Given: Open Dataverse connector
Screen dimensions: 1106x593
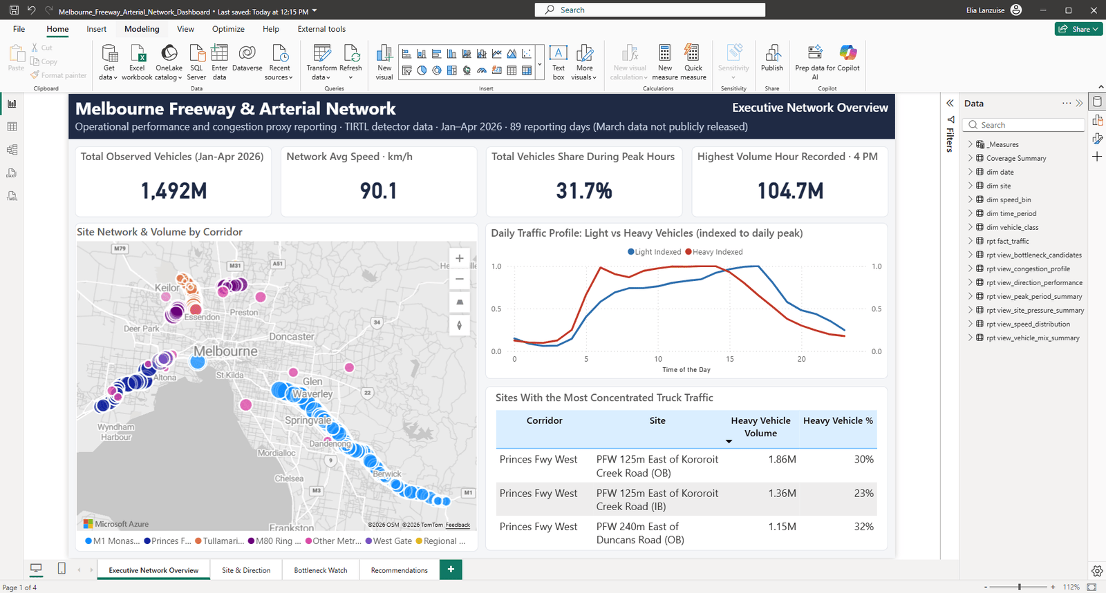Looking at the screenshot, I should (247, 58).
